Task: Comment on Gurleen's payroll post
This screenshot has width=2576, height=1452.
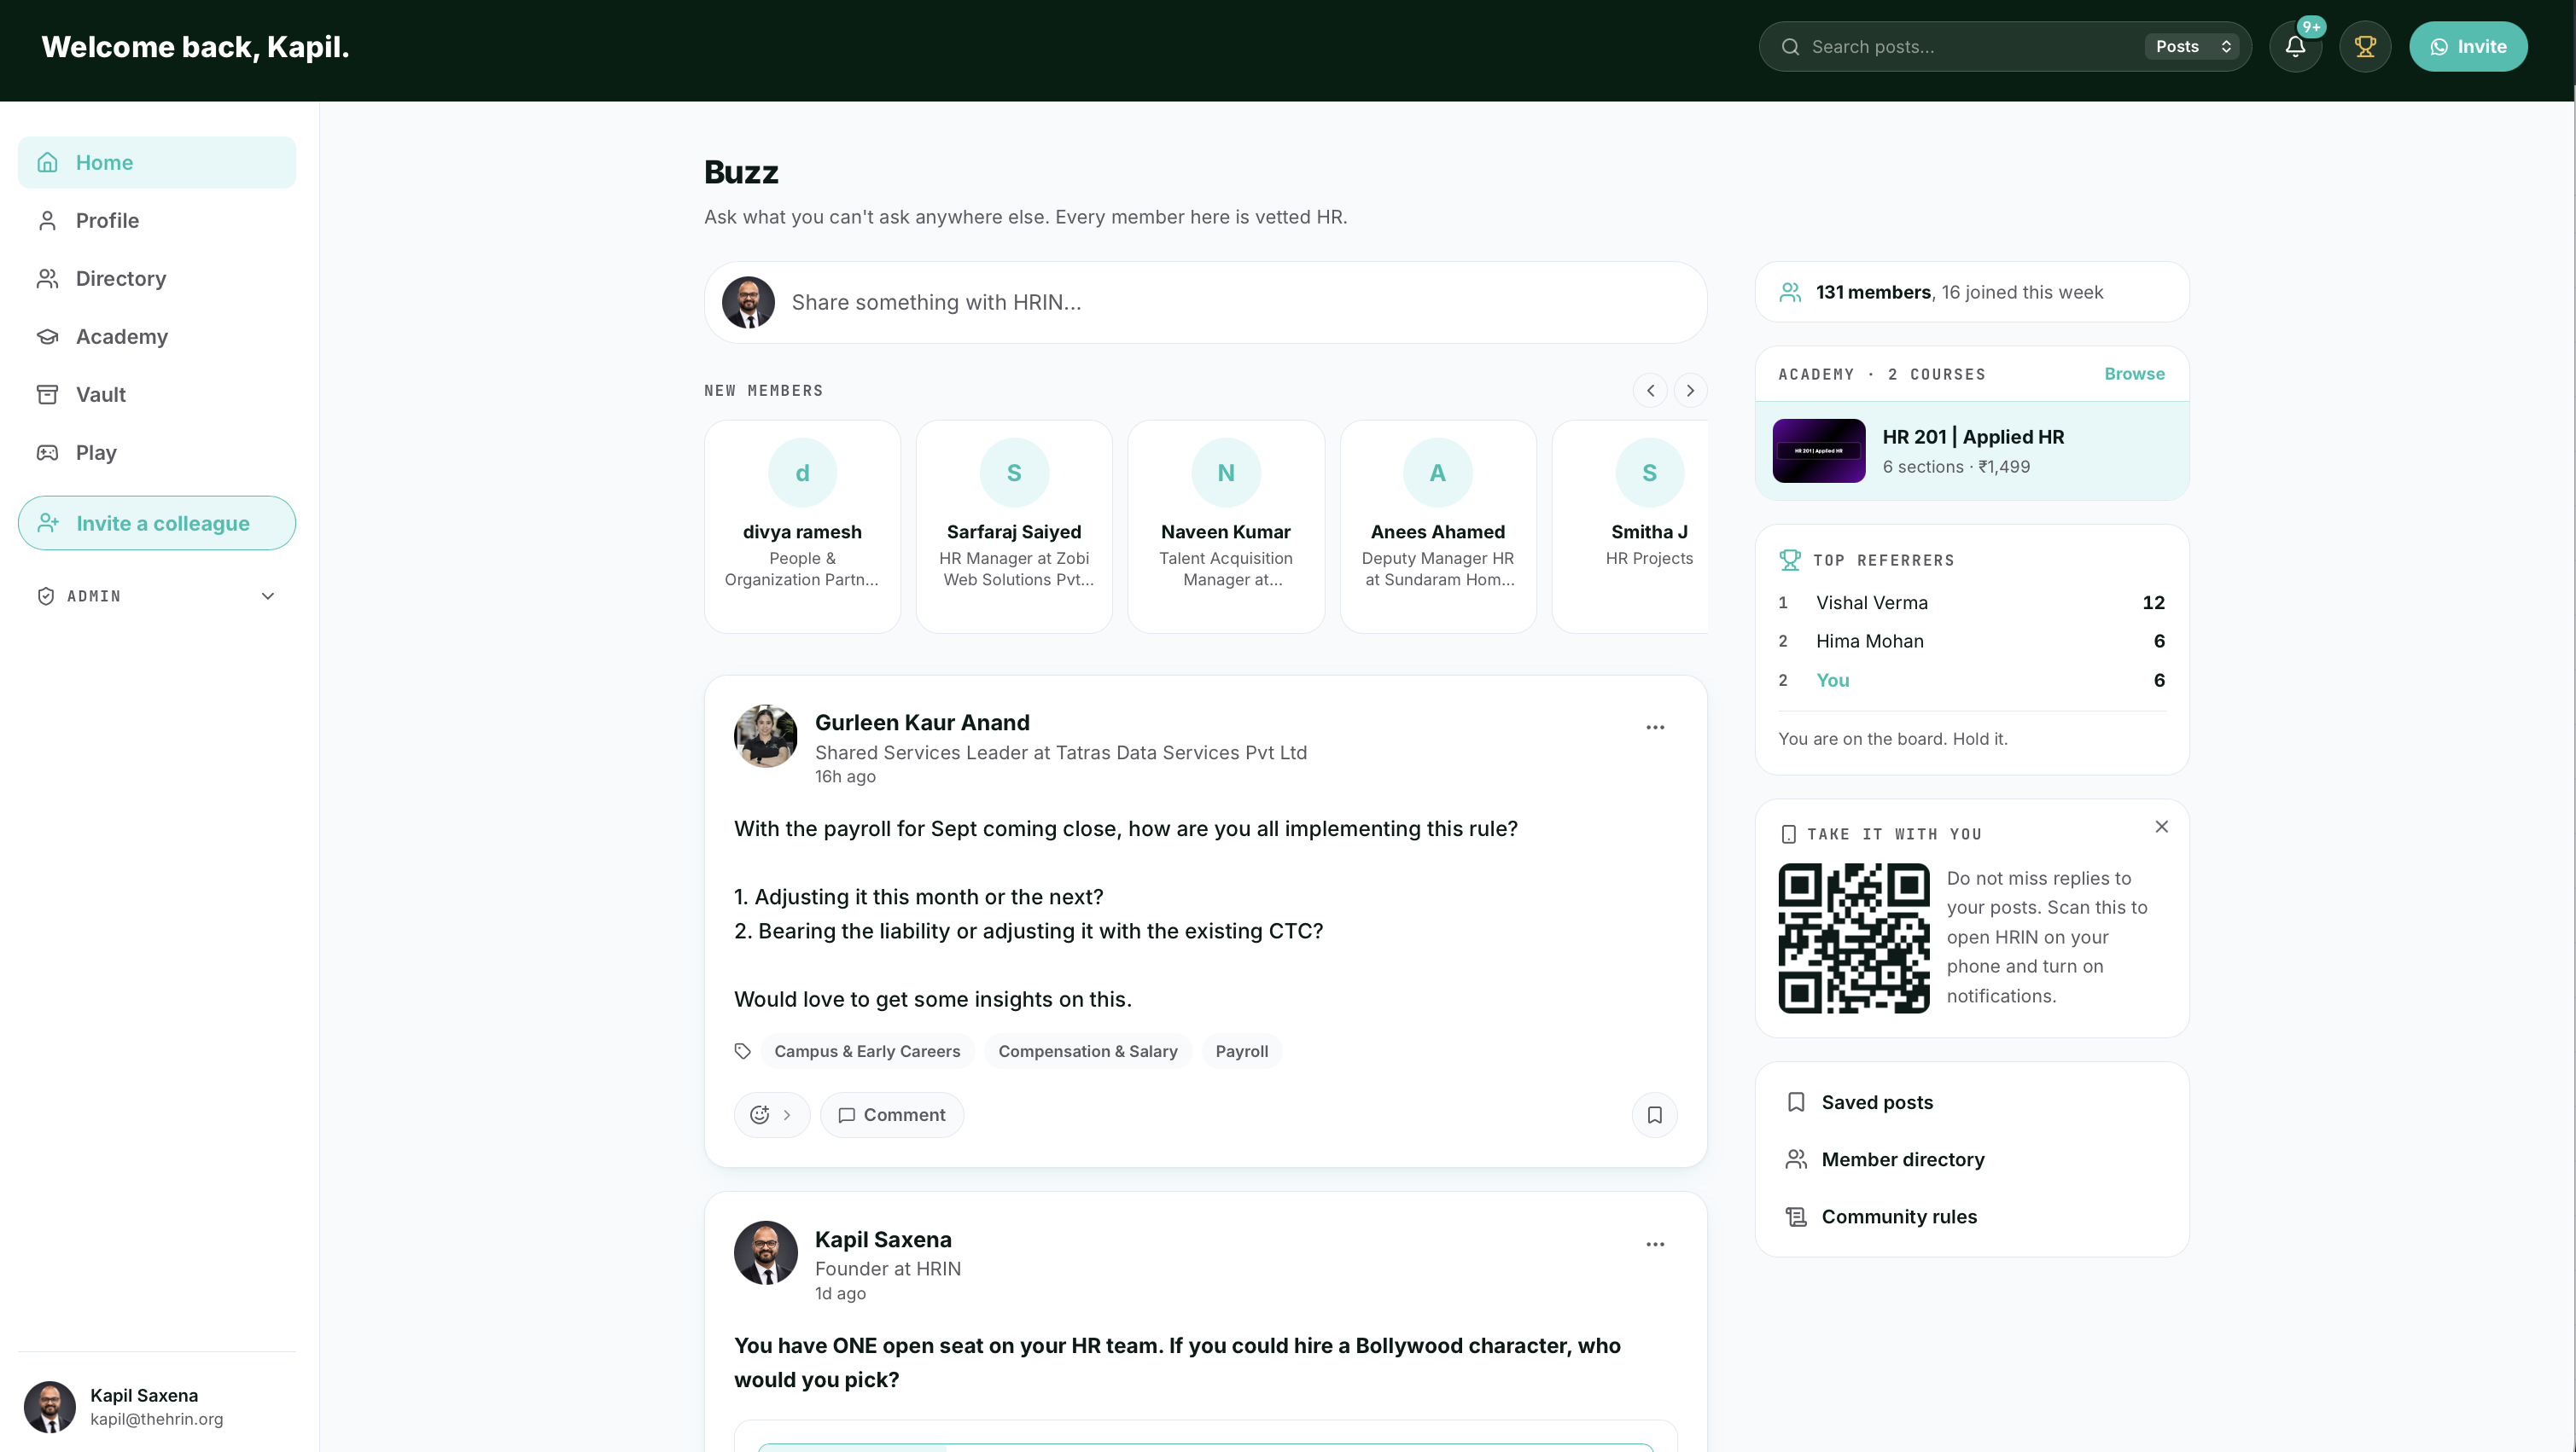Action: coord(892,1115)
